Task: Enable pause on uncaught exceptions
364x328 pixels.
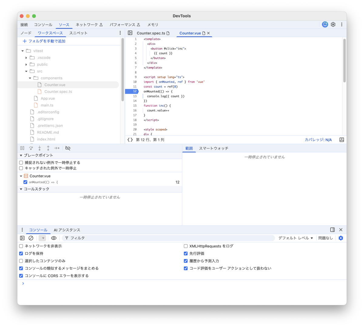Action: 21,163
